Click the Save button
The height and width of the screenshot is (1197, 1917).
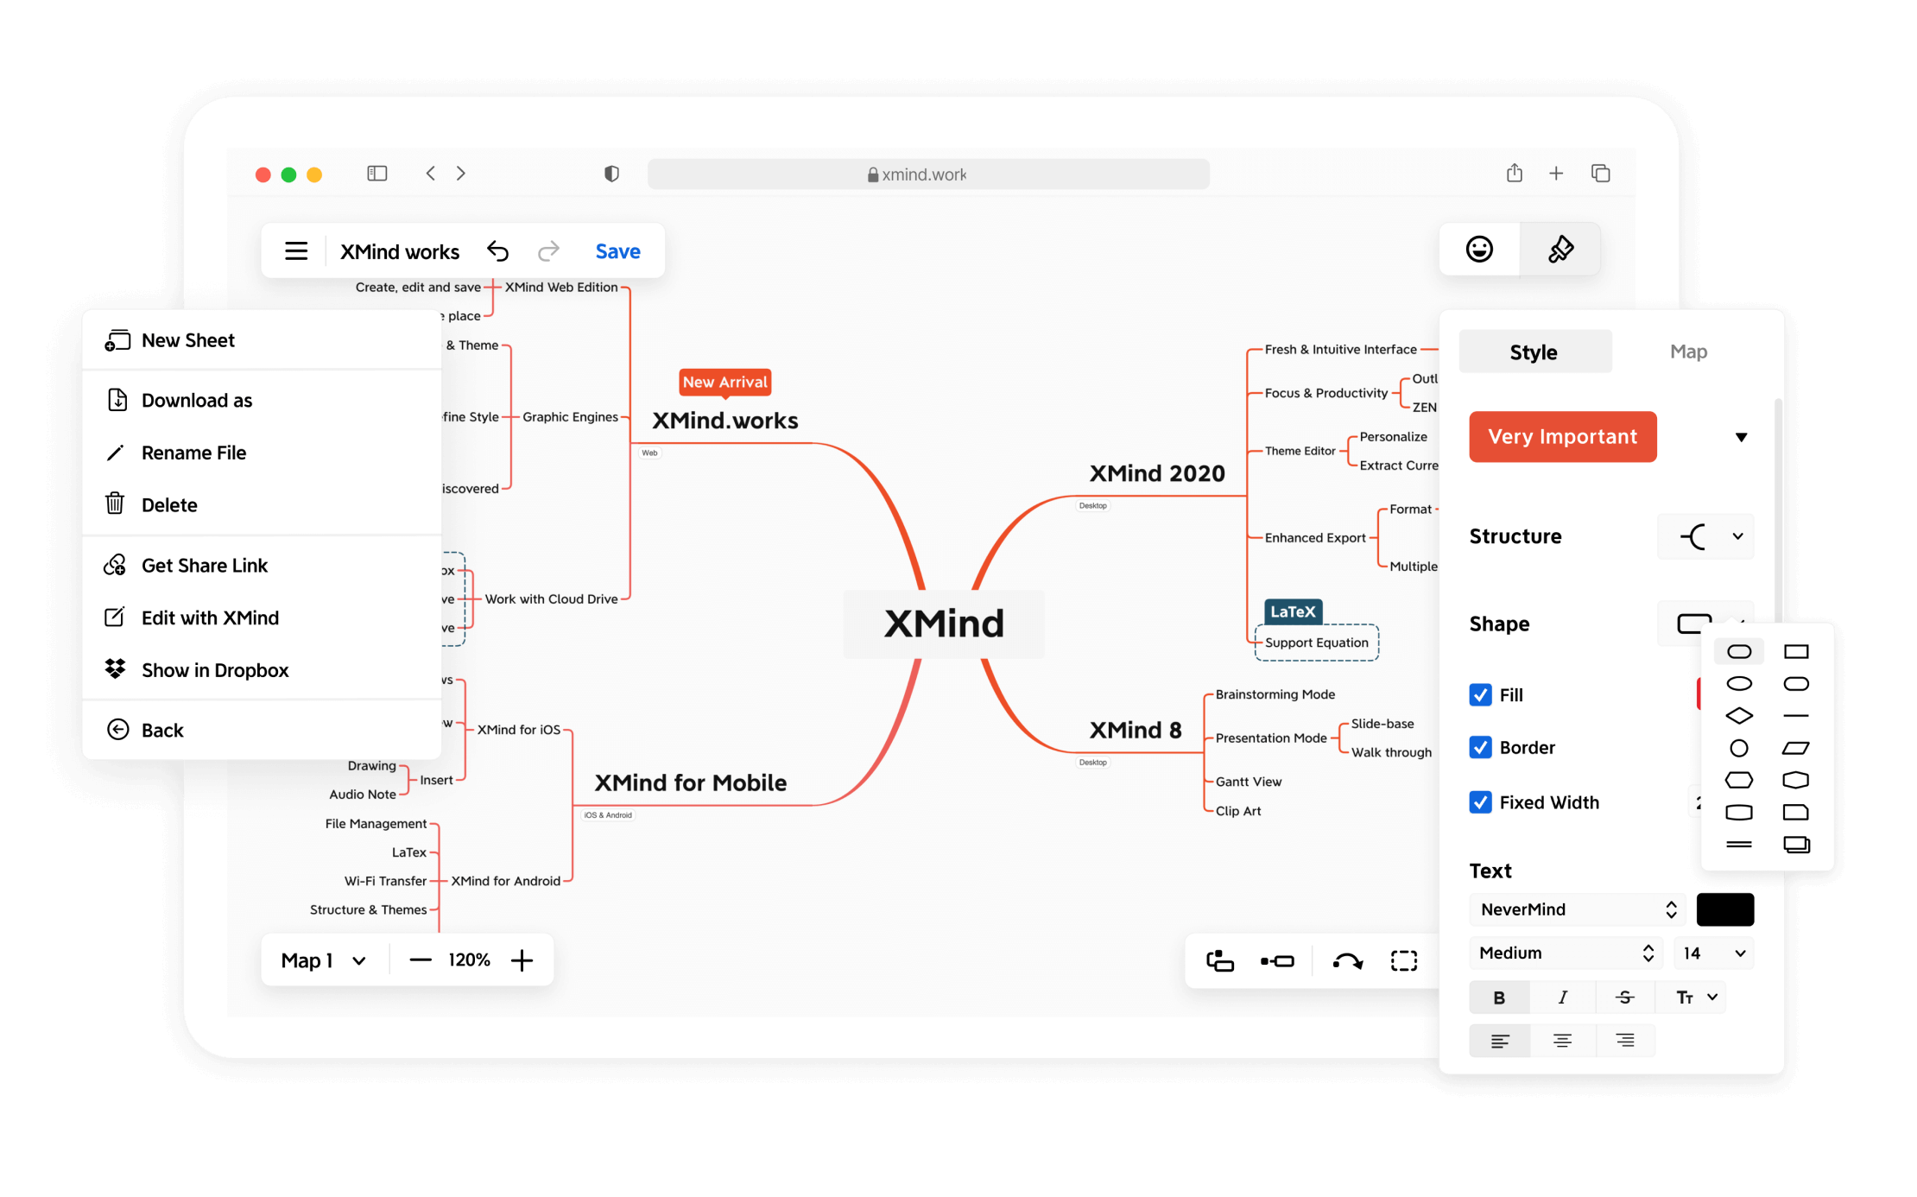point(617,251)
